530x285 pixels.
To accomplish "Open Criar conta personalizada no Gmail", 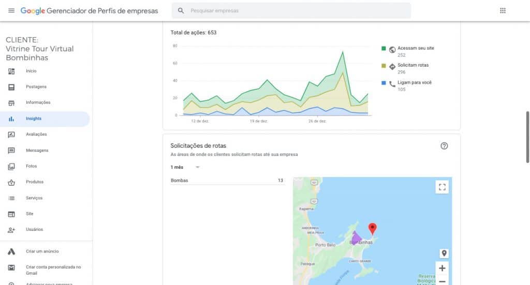I will (x=53, y=270).
